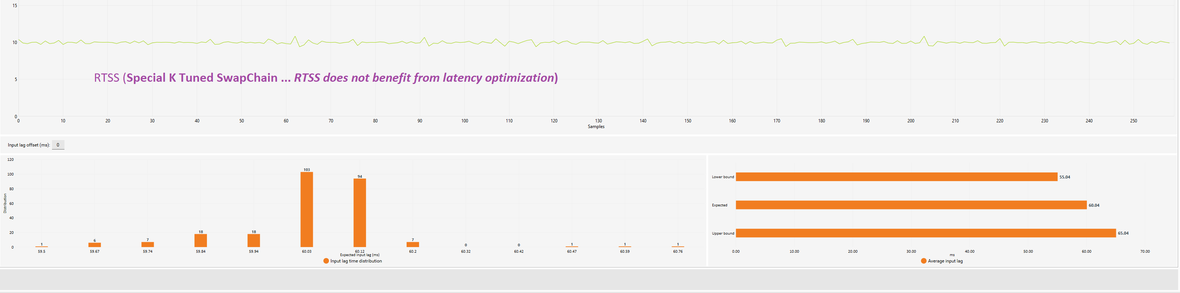Select the tallest histogram bar labeled 103
This screenshot has width=1180, height=293.
pos(306,210)
